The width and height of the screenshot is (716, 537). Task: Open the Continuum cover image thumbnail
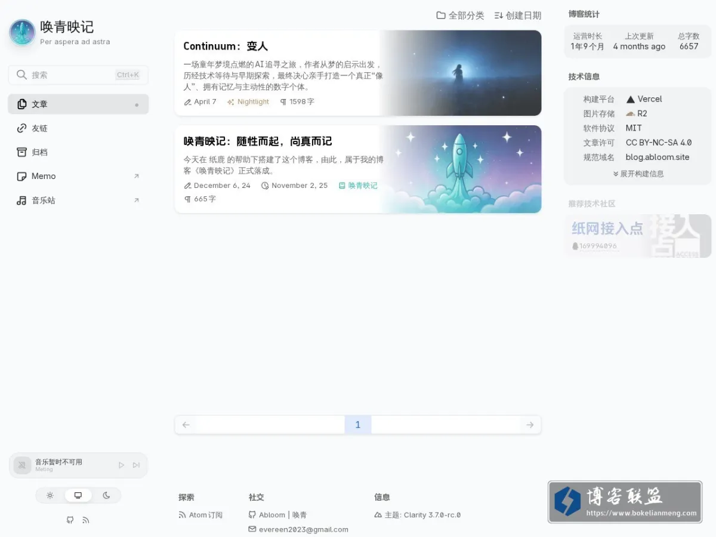pyautogui.click(x=460, y=73)
